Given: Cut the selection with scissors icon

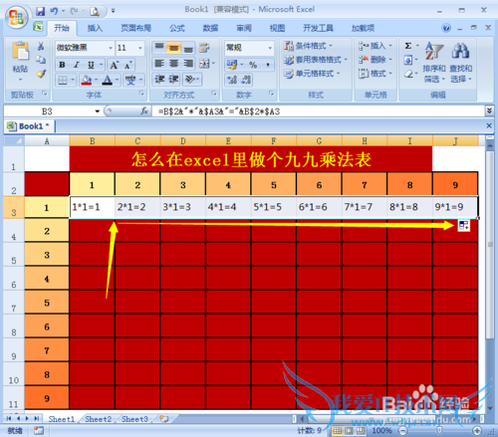Looking at the screenshot, I should [41, 46].
